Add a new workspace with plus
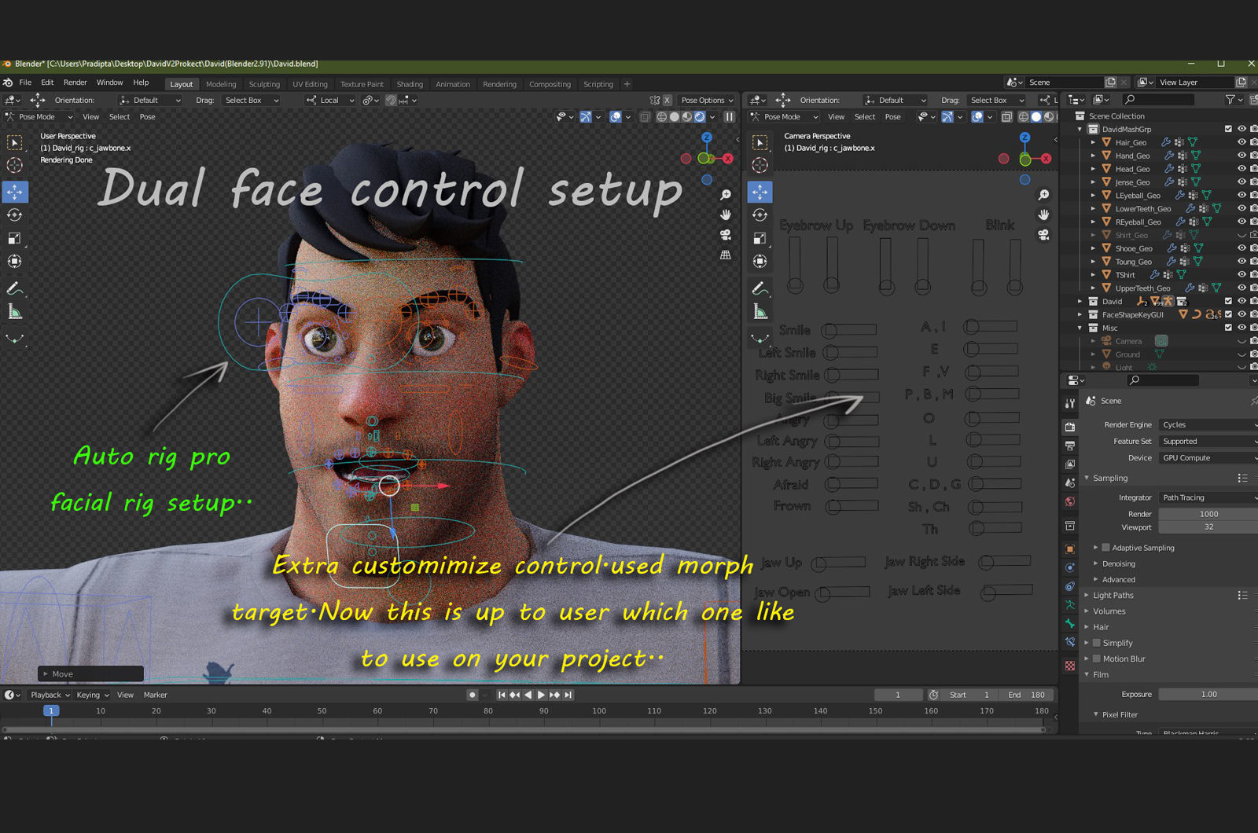This screenshot has height=833, width=1258. tap(627, 84)
